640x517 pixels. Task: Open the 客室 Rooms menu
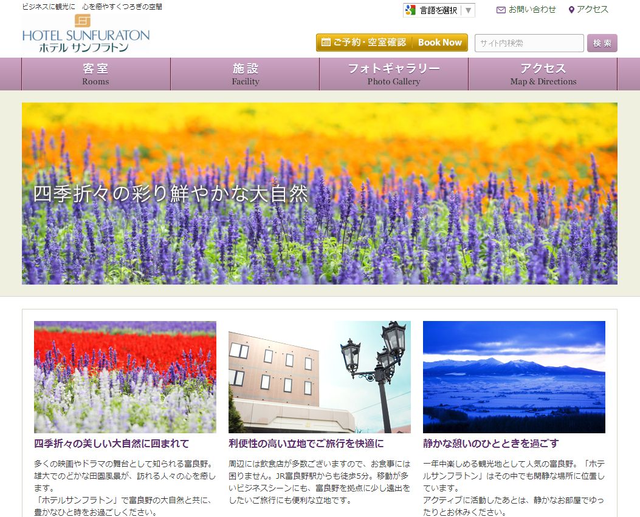click(95, 74)
